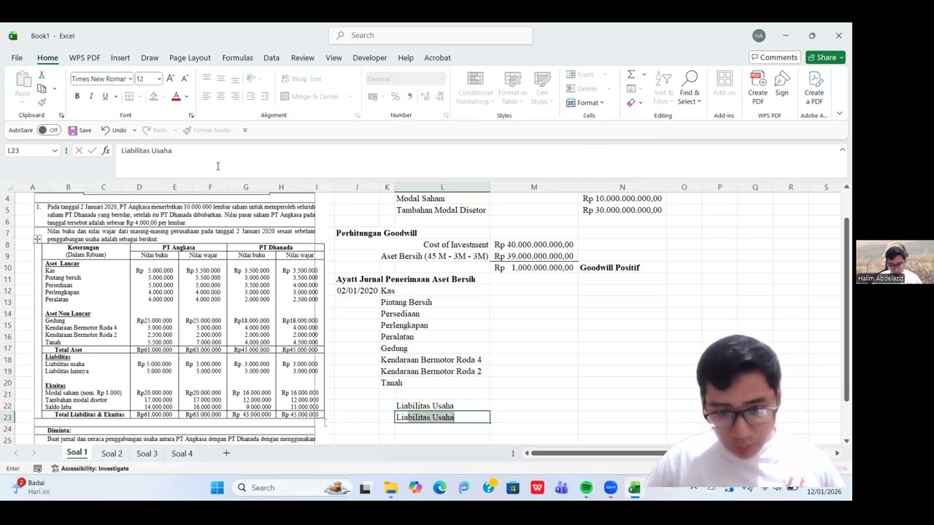The image size is (934, 525).
Task: Click Create PDF in WPS PDF group
Action: (x=757, y=88)
